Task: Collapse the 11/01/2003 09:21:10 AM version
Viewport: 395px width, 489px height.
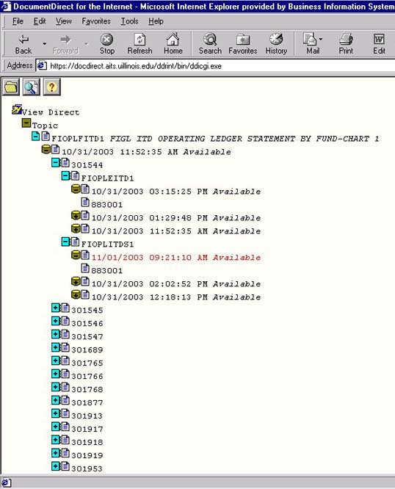Action: pyautogui.click(x=76, y=255)
